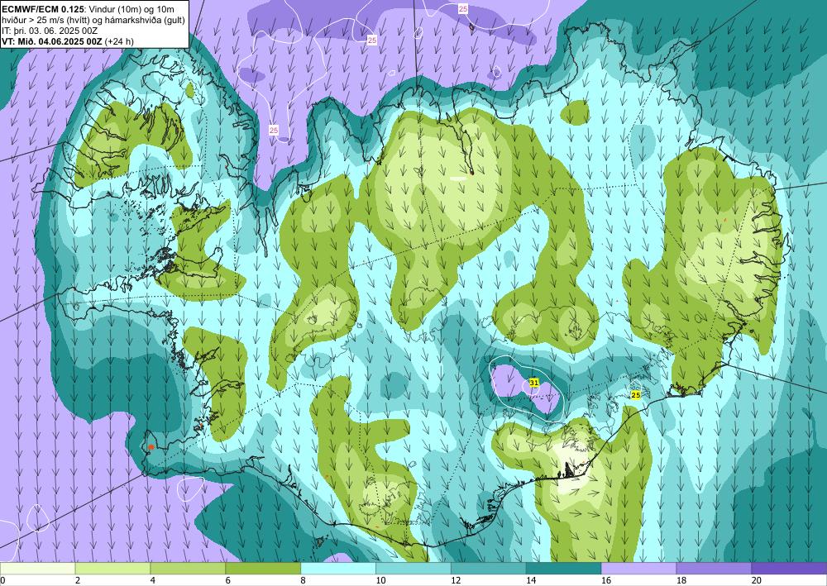This screenshot has height=586, width=827.
Task: Select the 2–4 m/s light green legend swatch
Action: [x=112, y=569]
